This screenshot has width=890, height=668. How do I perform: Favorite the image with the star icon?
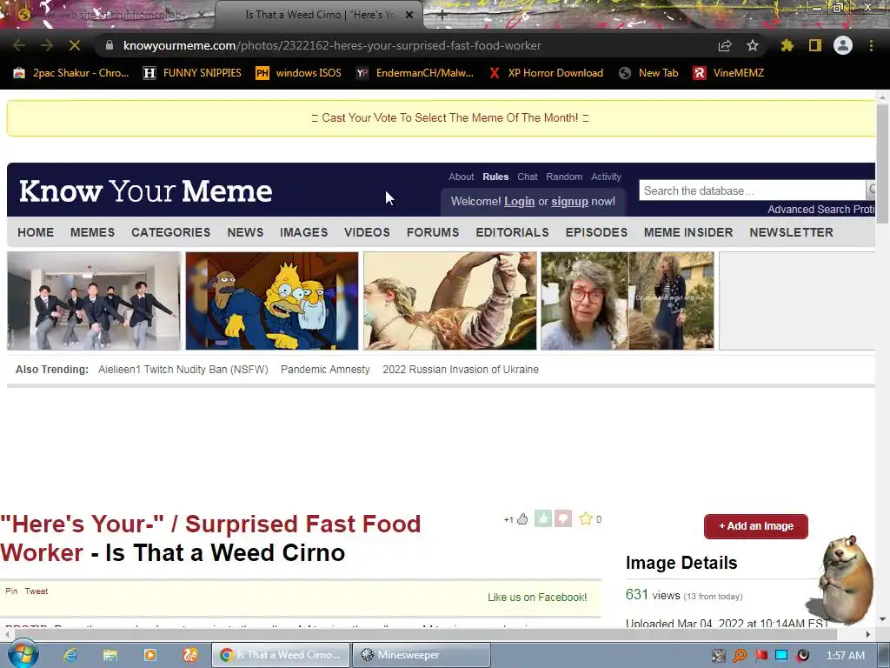coord(585,518)
